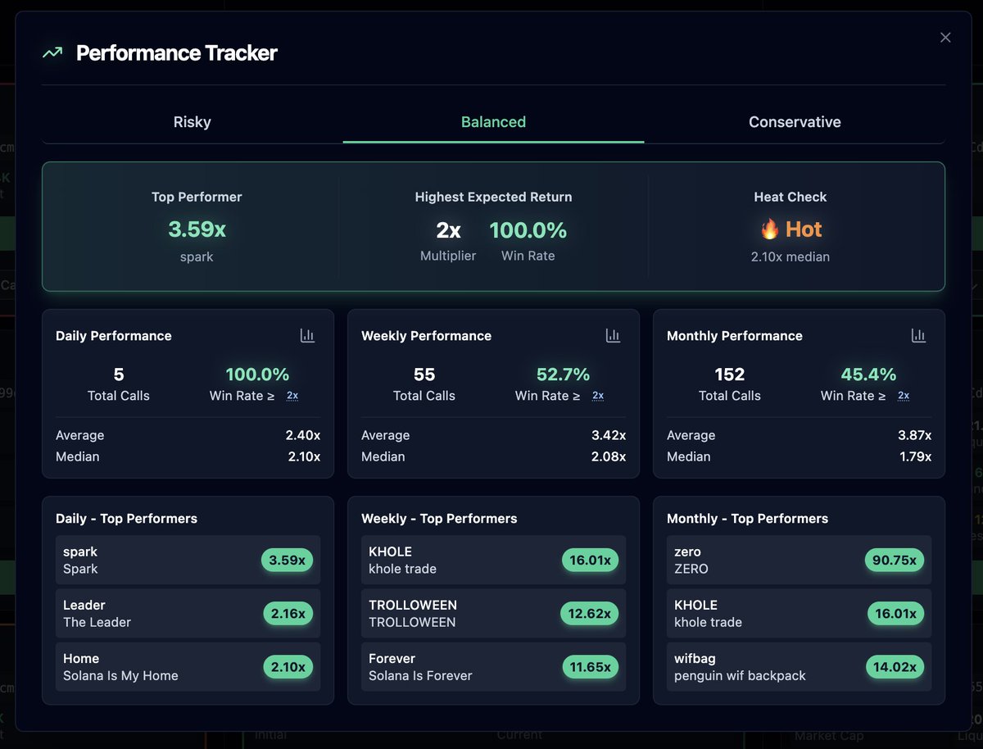
Task: Click the green trending-up arrow icon
Action: pyautogui.click(x=52, y=53)
